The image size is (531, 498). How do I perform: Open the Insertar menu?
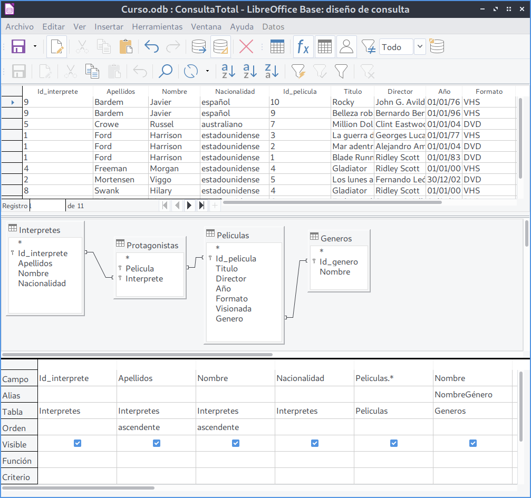tap(109, 26)
